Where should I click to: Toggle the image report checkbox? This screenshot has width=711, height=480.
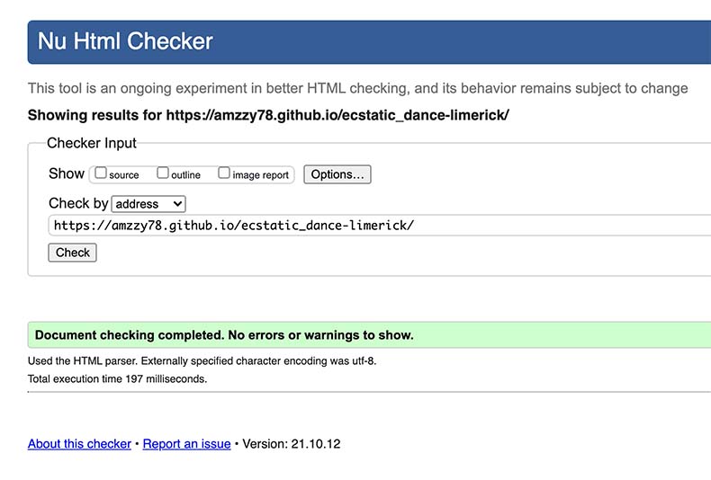point(224,173)
